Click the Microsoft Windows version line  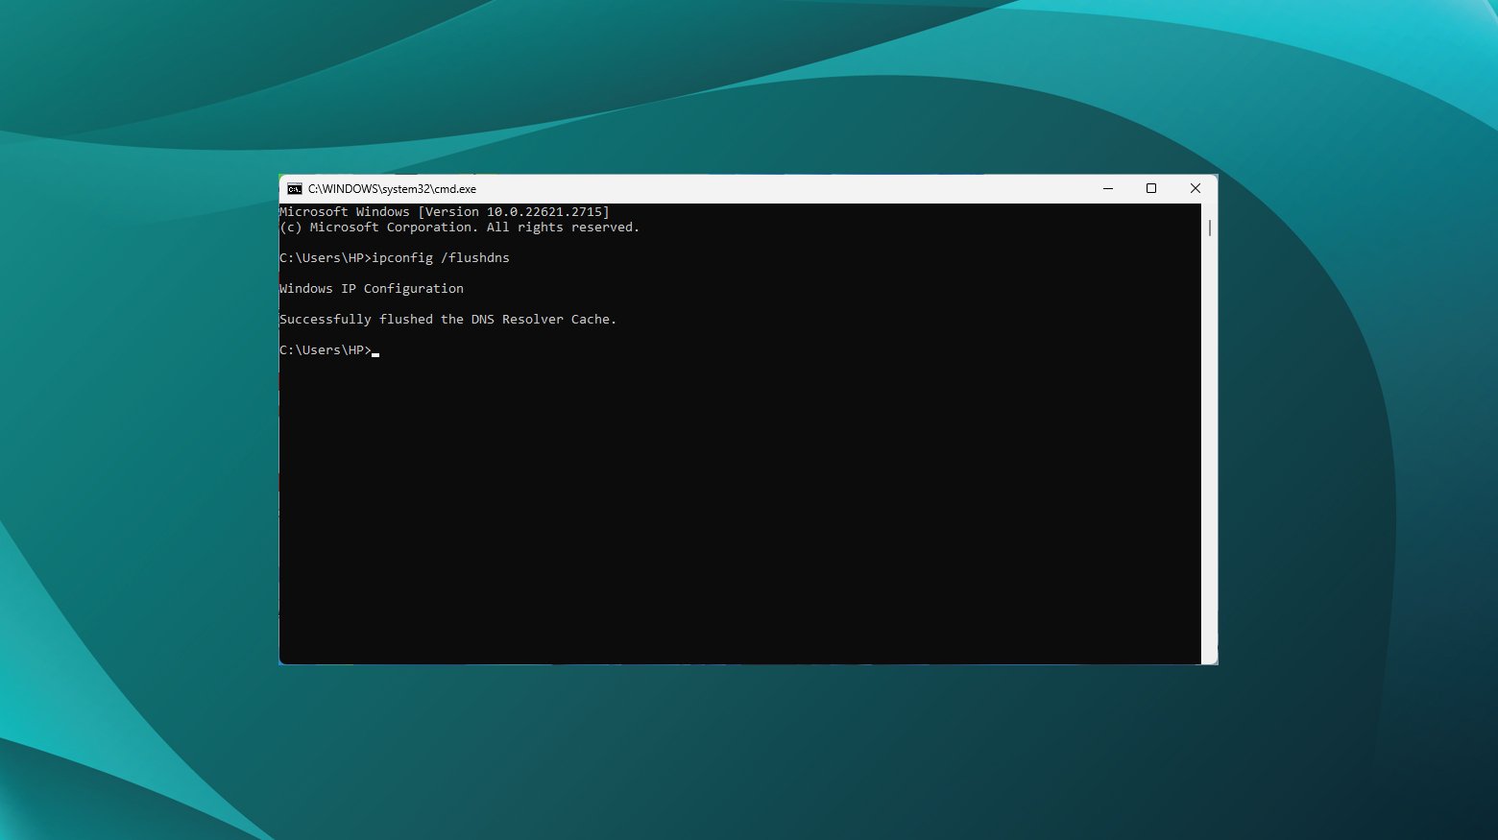point(445,212)
